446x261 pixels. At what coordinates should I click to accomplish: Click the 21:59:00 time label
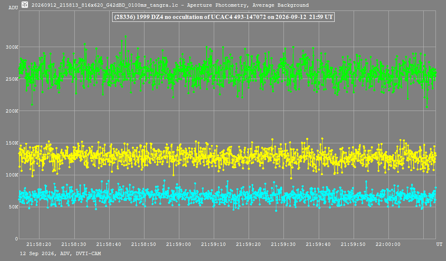pyautogui.click(x=178, y=244)
